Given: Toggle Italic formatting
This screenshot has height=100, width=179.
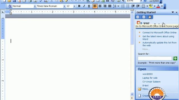Looking at the screenshot, I should click(84, 6).
